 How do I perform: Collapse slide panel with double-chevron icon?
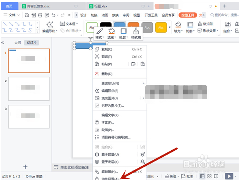coord(3,43)
